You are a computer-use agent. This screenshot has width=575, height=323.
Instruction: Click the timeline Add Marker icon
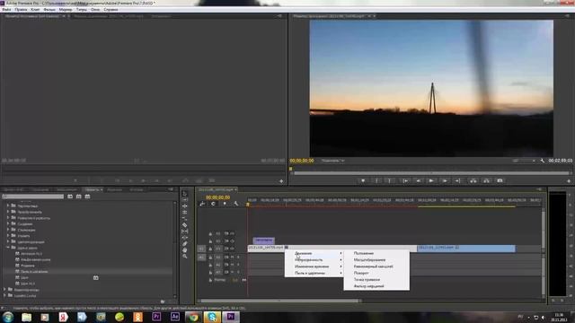point(225,204)
